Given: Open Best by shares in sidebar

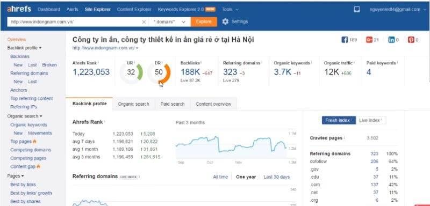Looking at the screenshot, I should pos(25,201).
